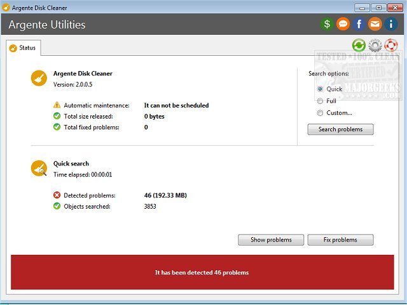Viewport: 407px width, 305px height.
Task: Click the orange email envelope icon
Action: coord(375,24)
